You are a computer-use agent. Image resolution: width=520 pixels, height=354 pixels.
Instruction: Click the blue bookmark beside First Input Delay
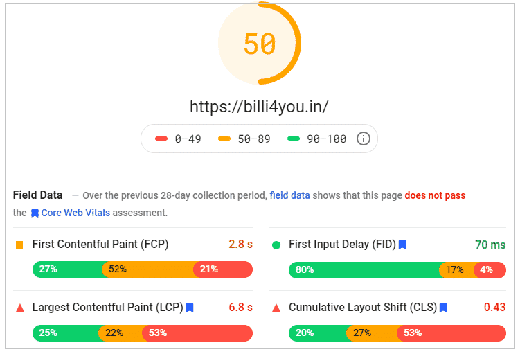coord(402,245)
